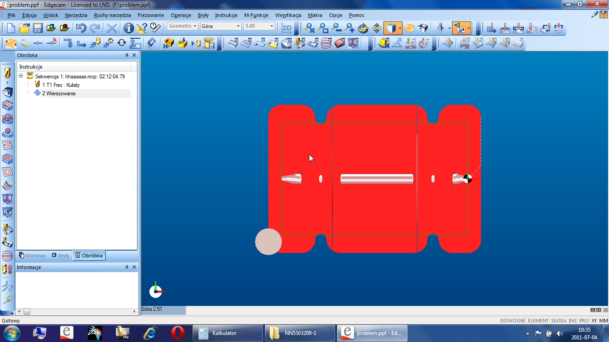Screen dimensions: 609x342
Task: Zoom out with minus magnifier icon
Action: tap(336, 28)
